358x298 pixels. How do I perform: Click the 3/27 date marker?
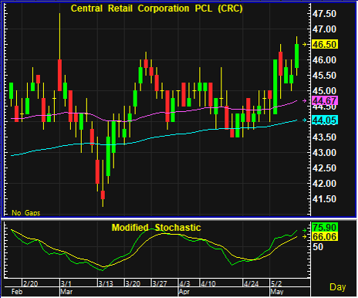pyautogui.click(x=160, y=283)
